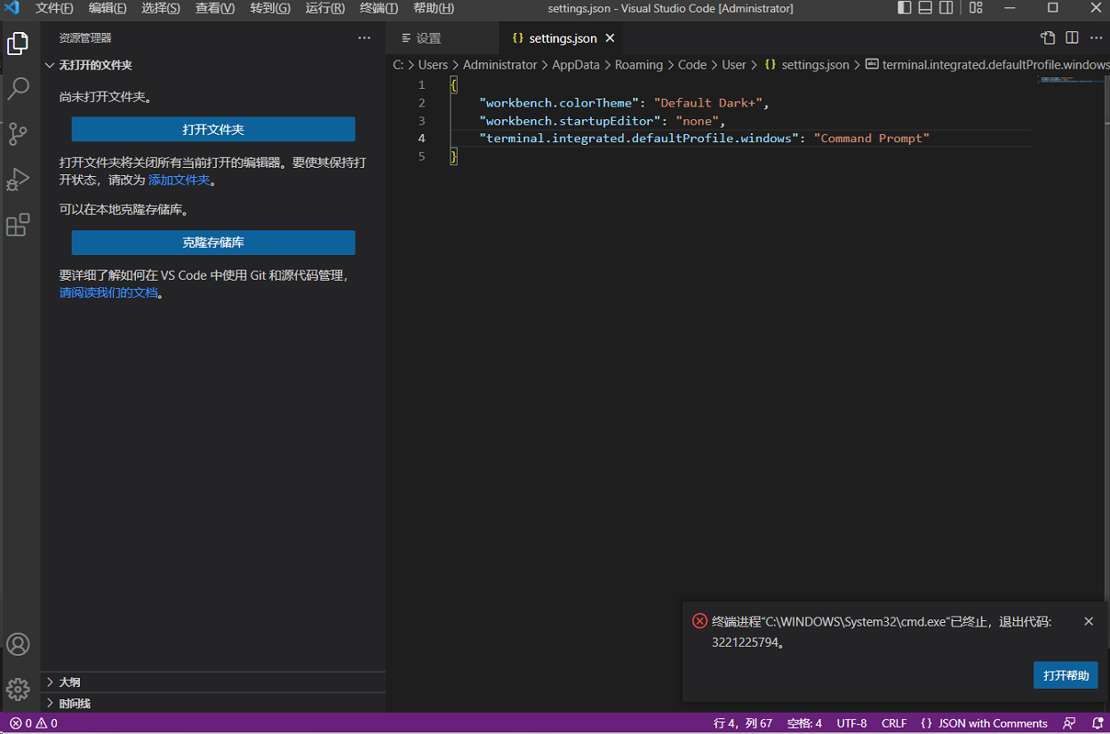
Task: Open the 终端(T) menu
Action: pyautogui.click(x=379, y=8)
